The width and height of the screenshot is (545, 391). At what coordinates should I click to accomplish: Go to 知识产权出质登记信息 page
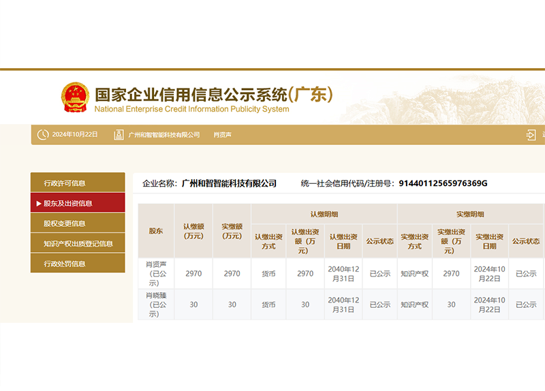coord(78,243)
